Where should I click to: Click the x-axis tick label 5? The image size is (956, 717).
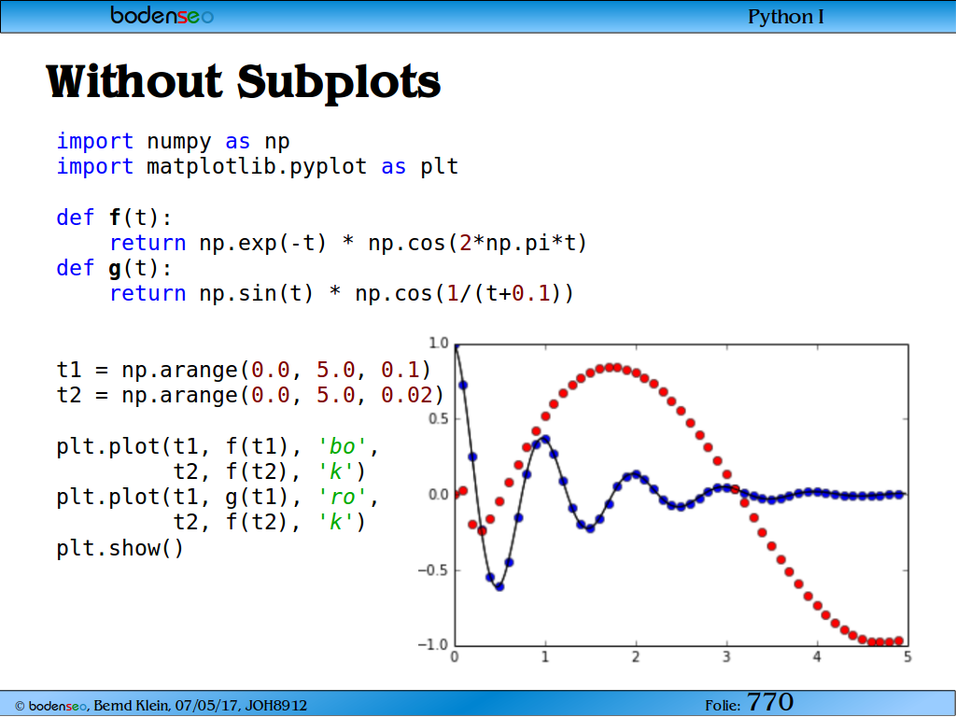(x=907, y=657)
